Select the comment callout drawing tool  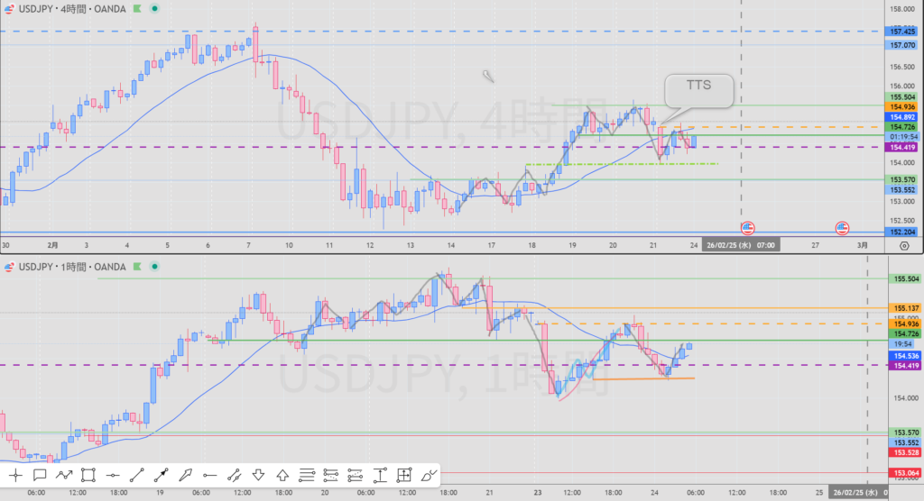(x=40, y=474)
